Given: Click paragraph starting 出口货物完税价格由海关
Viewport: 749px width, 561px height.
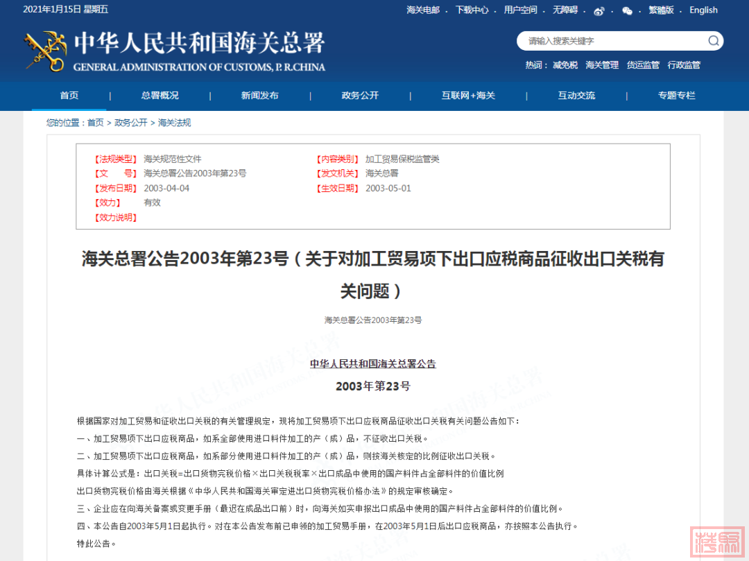Looking at the screenshot, I should pos(265,491).
